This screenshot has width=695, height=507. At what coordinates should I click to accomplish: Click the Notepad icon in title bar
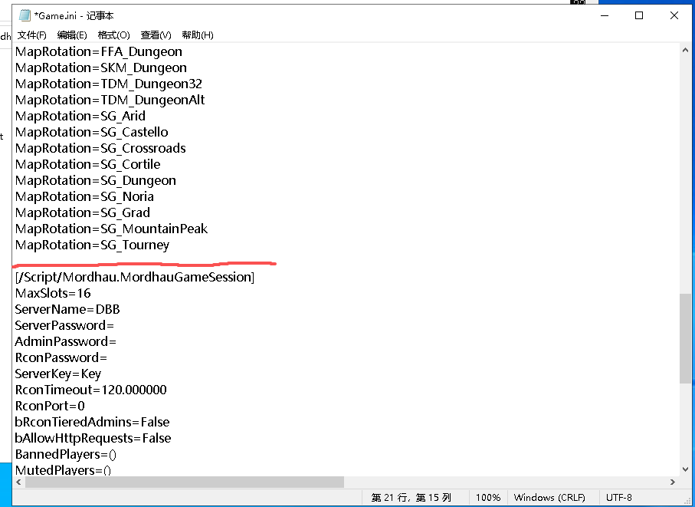tap(25, 15)
